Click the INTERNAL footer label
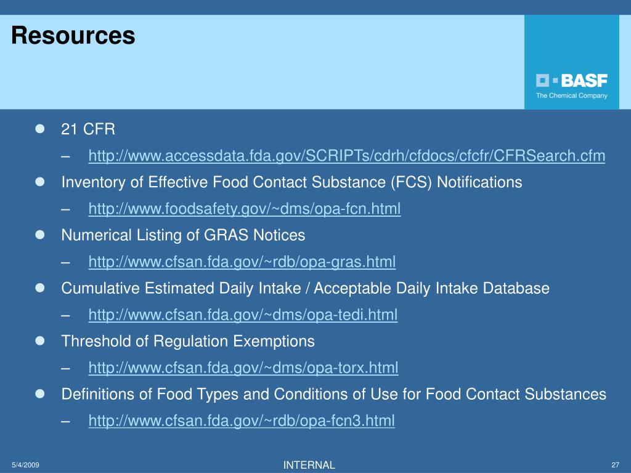 [x=309, y=465]
